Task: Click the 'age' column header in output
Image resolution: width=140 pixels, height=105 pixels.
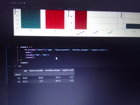Action: [25, 71]
